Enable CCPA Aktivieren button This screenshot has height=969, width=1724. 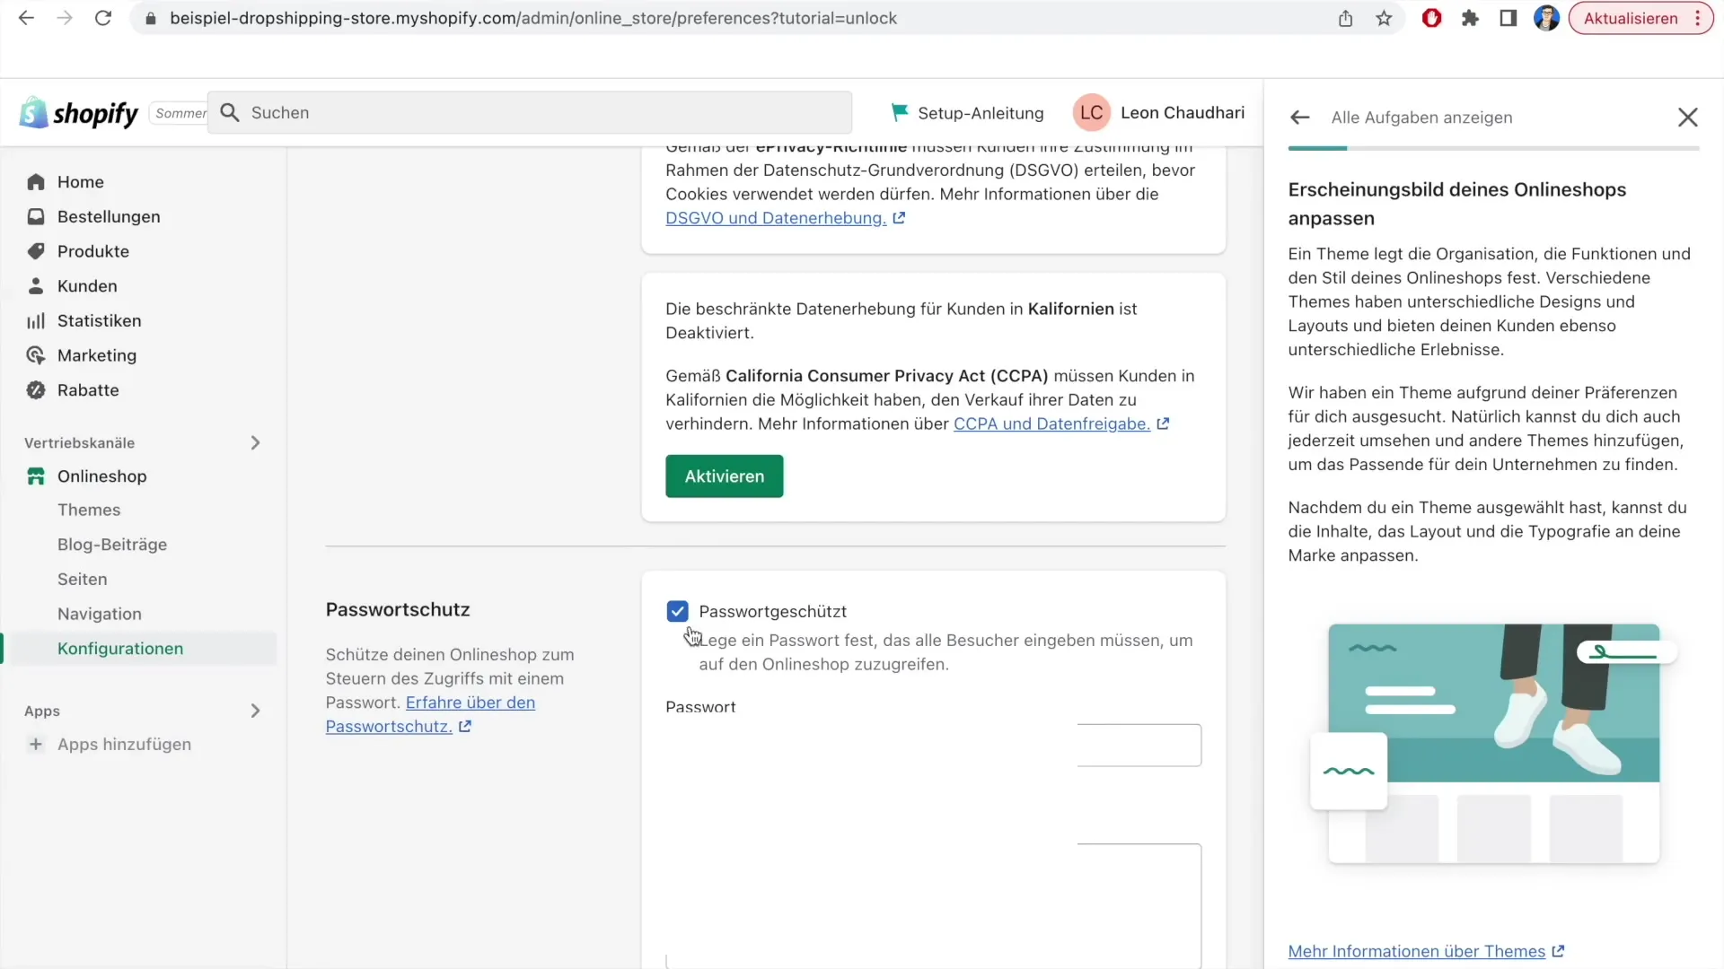(x=725, y=476)
